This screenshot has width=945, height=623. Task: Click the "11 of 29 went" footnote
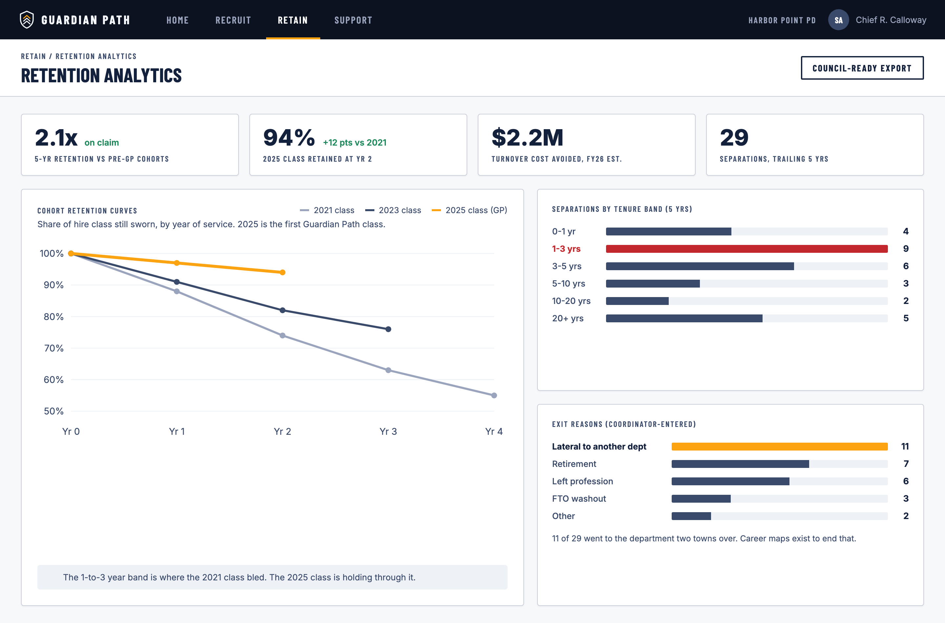tap(704, 539)
